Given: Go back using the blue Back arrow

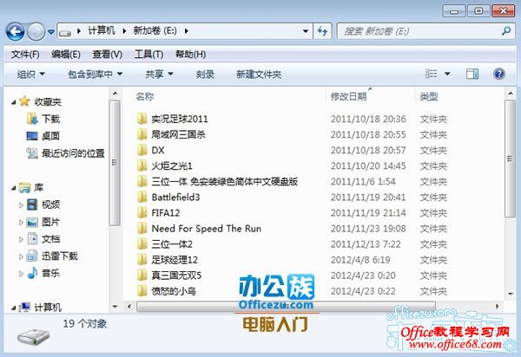Looking at the screenshot, I should (16, 32).
